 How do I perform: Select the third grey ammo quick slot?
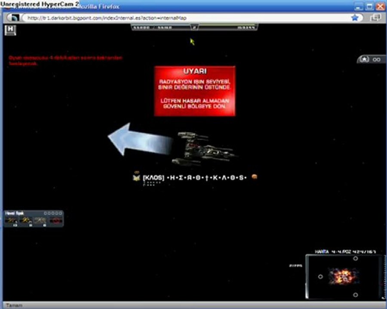point(41,221)
